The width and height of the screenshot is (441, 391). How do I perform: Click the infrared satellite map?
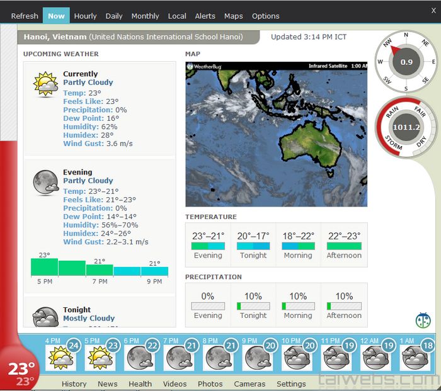[276, 134]
